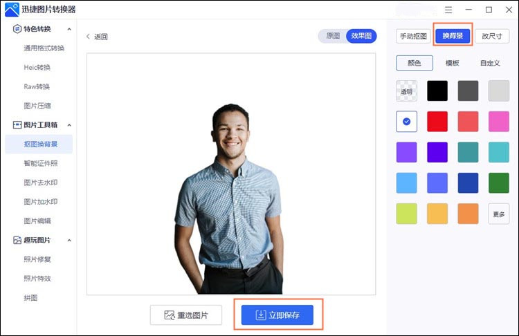Choose the navy blue background swatch
The height and width of the screenshot is (336, 519).
tap(468, 183)
